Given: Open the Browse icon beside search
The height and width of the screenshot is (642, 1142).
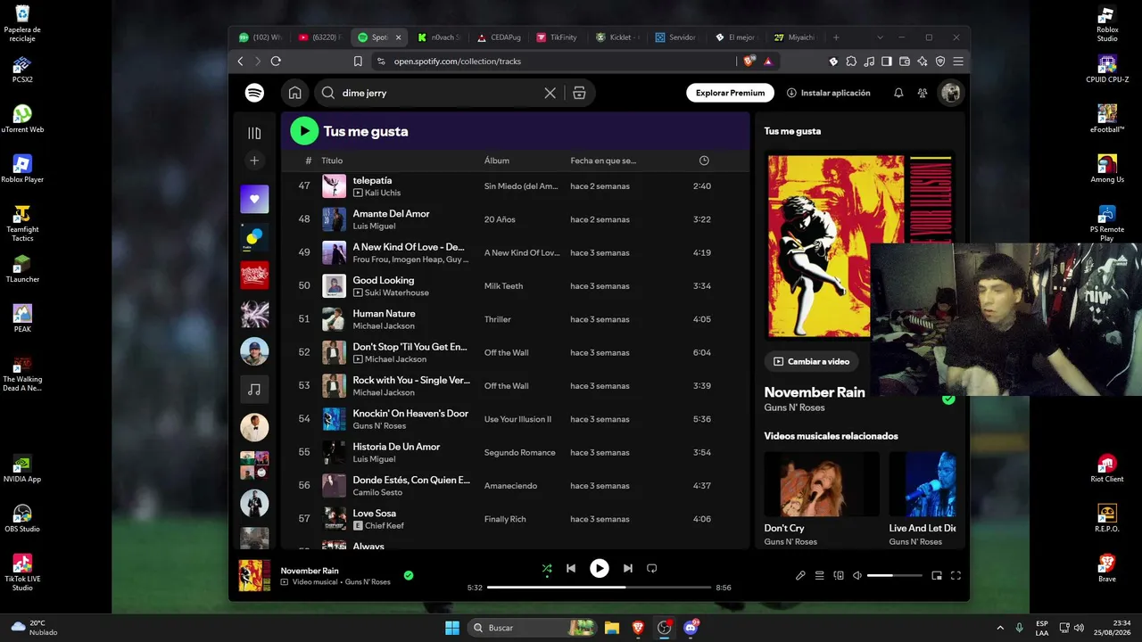Looking at the screenshot, I should point(579,93).
